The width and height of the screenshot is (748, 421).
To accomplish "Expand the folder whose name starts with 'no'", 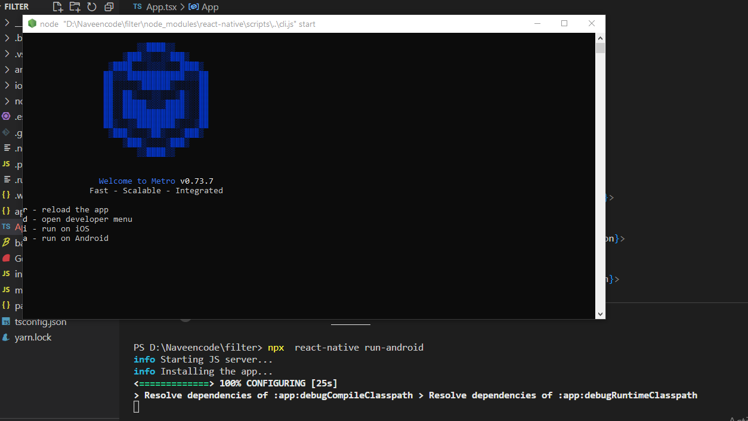I will pyautogui.click(x=7, y=101).
